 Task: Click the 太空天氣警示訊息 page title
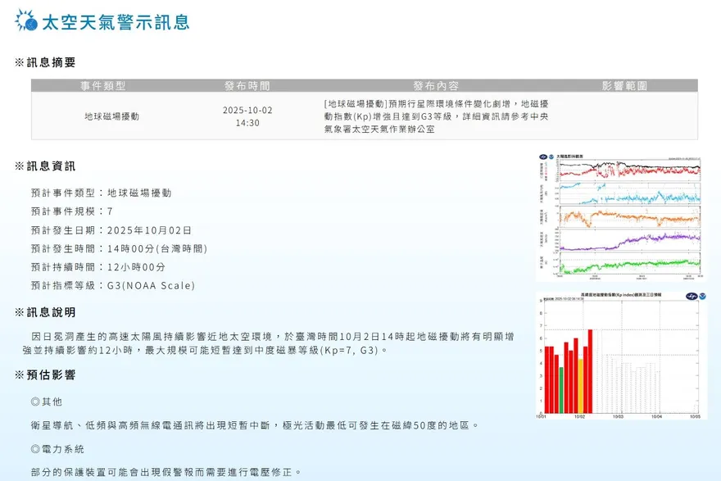click(115, 22)
